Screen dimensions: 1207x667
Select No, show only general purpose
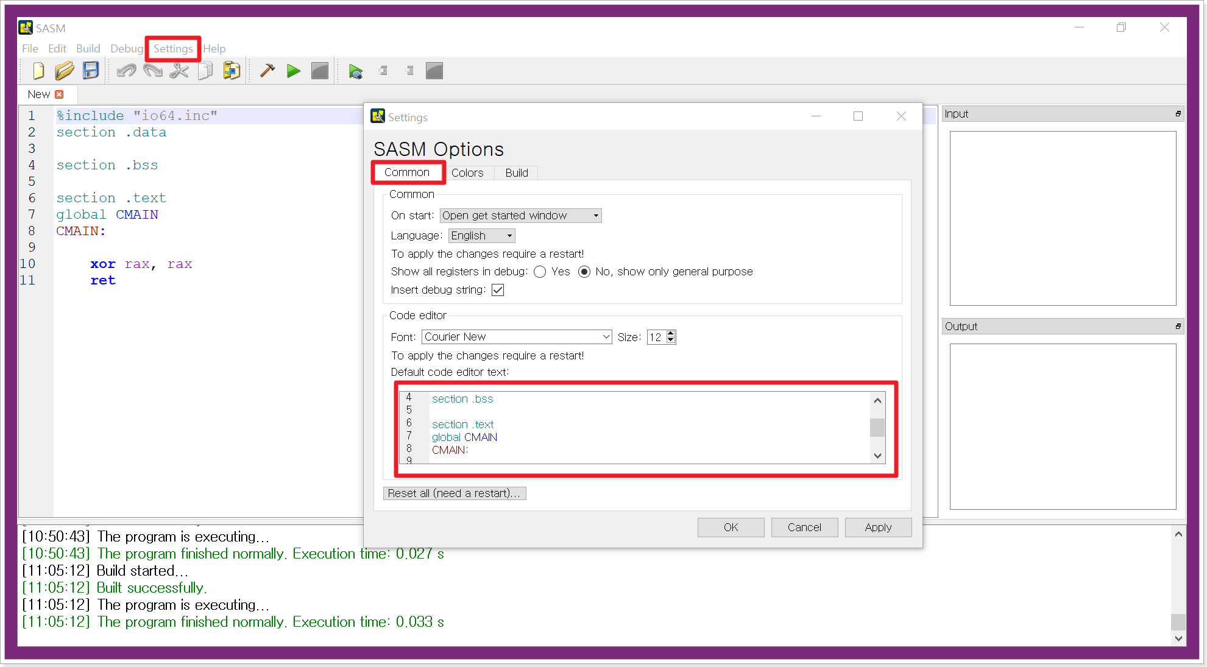click(x=584, y=272)
